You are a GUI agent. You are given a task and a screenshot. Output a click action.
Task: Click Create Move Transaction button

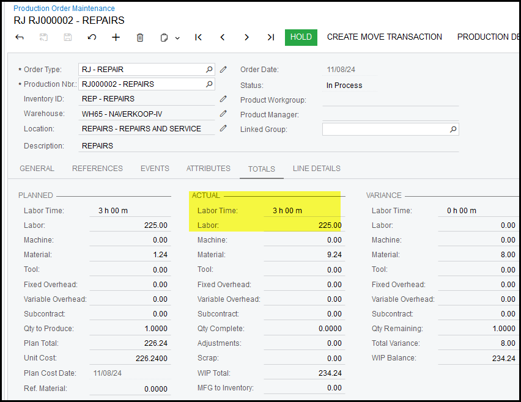[x=384, y=37]
